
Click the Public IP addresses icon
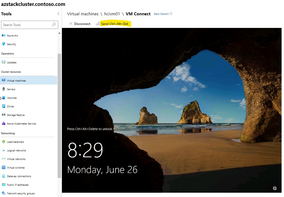pyautogui.click(x=3, y=184)
